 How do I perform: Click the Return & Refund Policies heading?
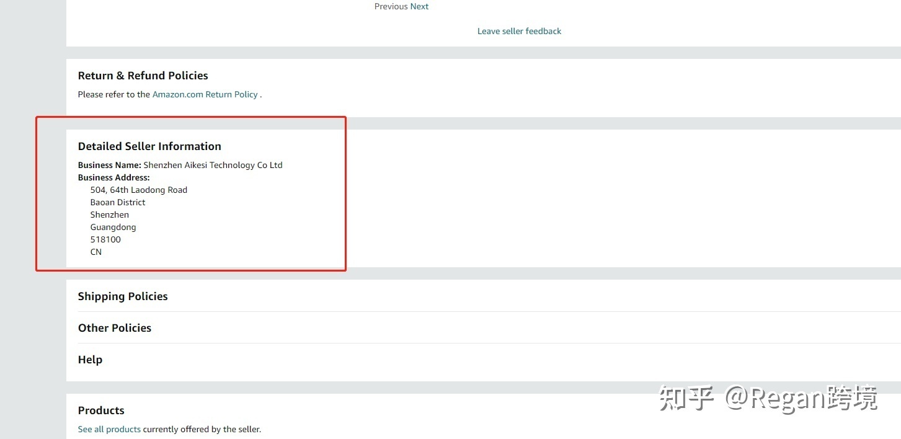point(143,76)
